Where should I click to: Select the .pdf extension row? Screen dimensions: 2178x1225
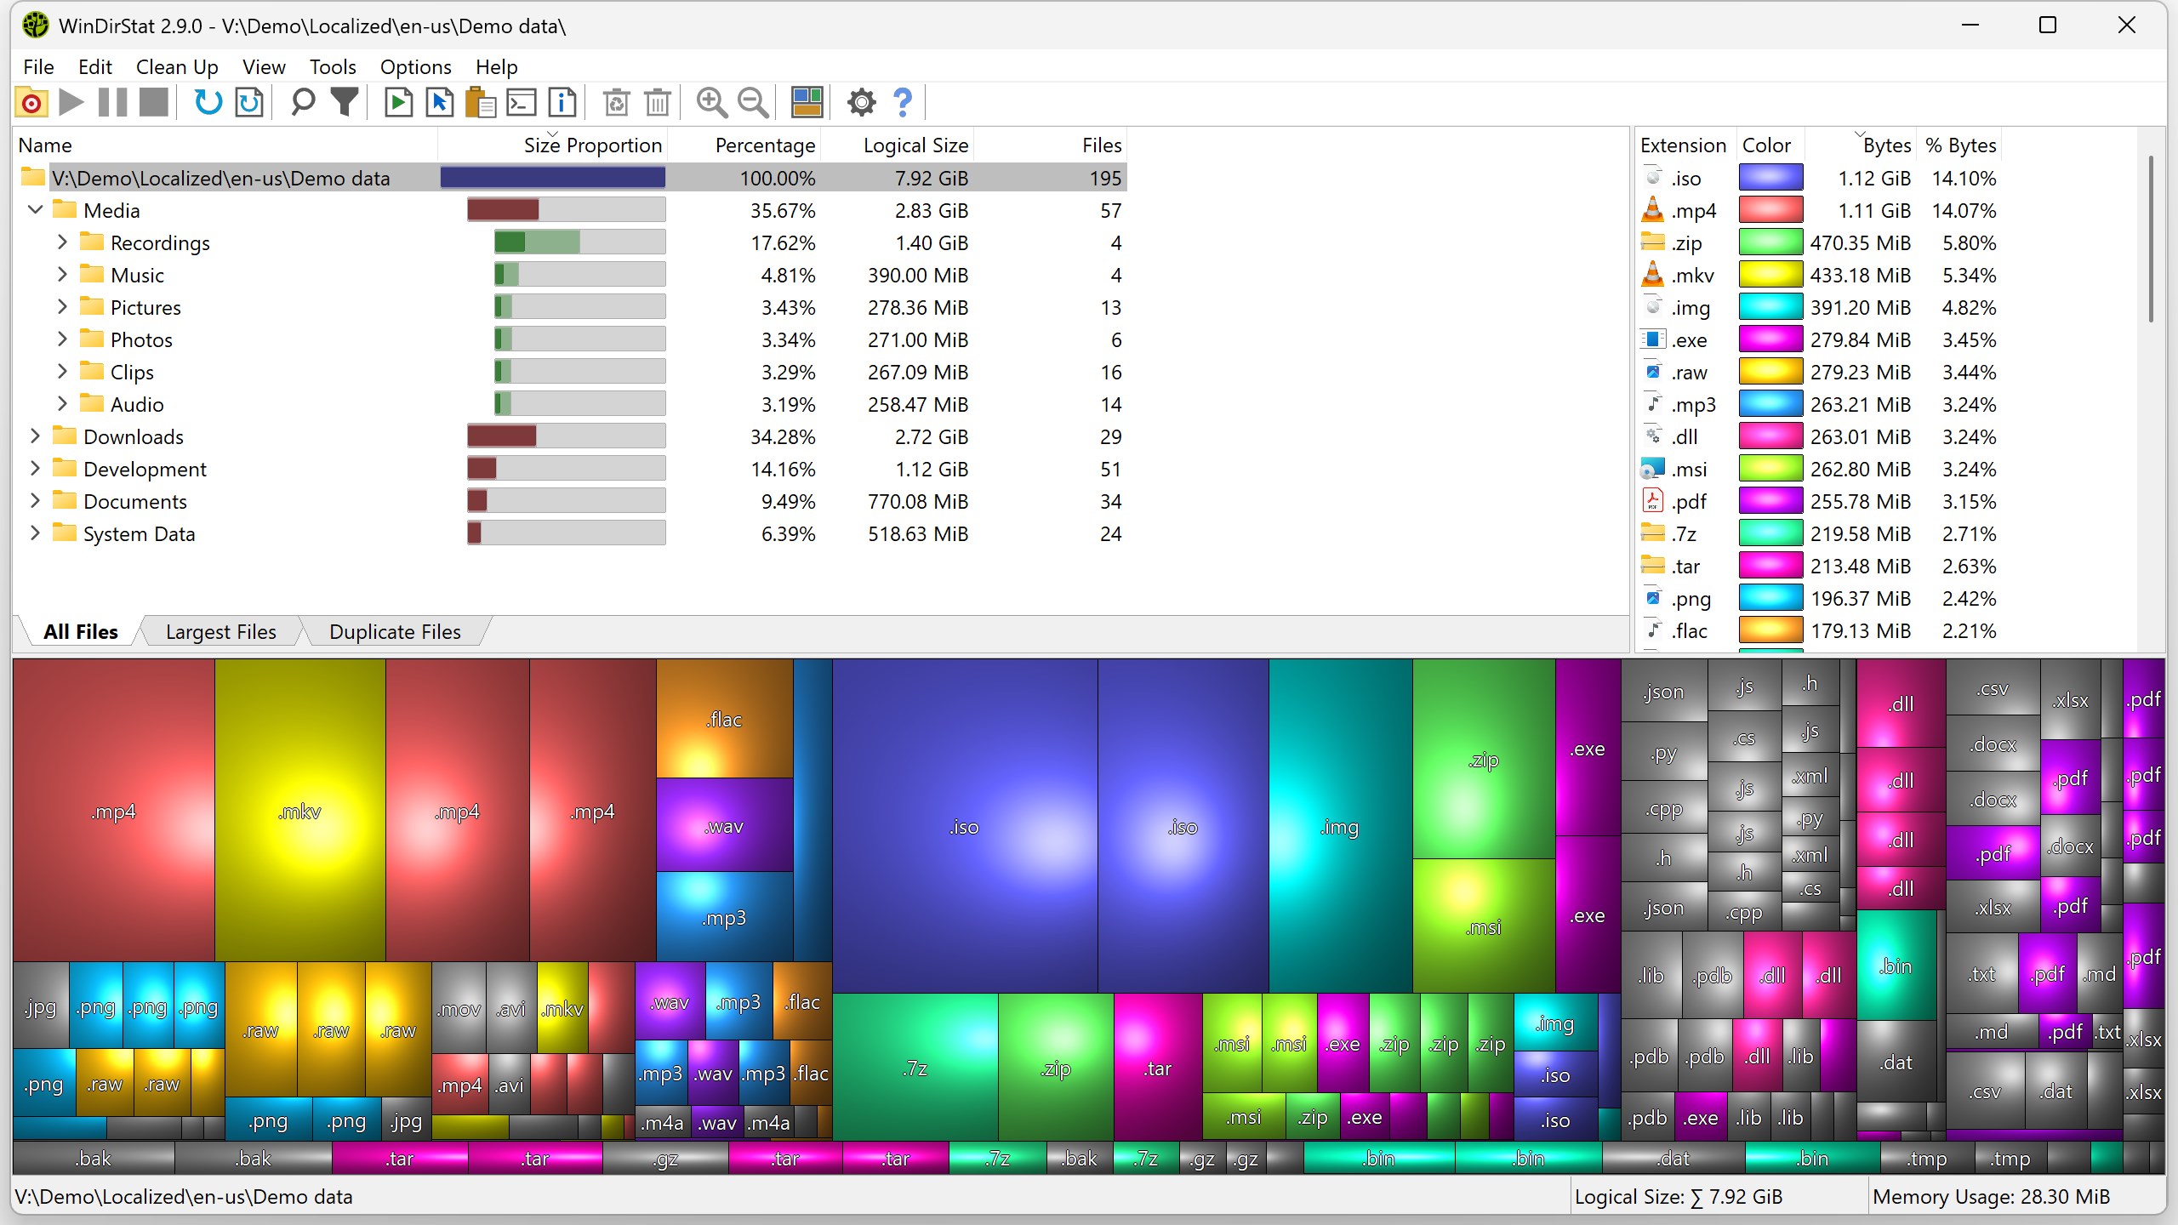tap(1820, 501)
